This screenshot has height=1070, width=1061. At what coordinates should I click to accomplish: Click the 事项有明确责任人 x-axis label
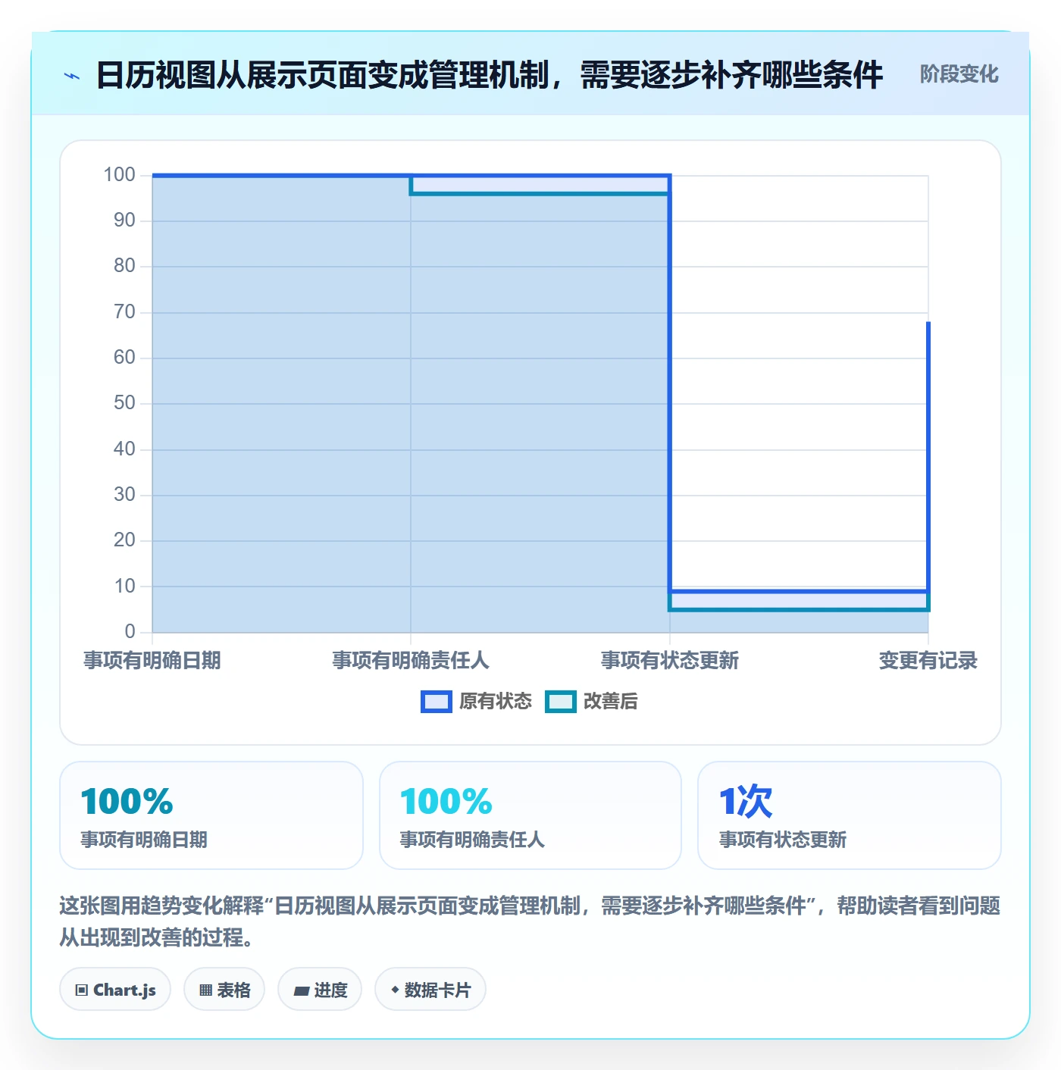tap(411, 661)
